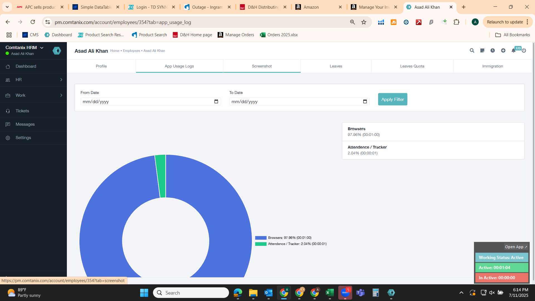Open the All Bookmarks folder

pos(512,35)
